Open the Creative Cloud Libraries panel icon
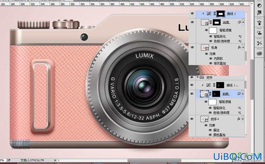 (x=259, y=54)
